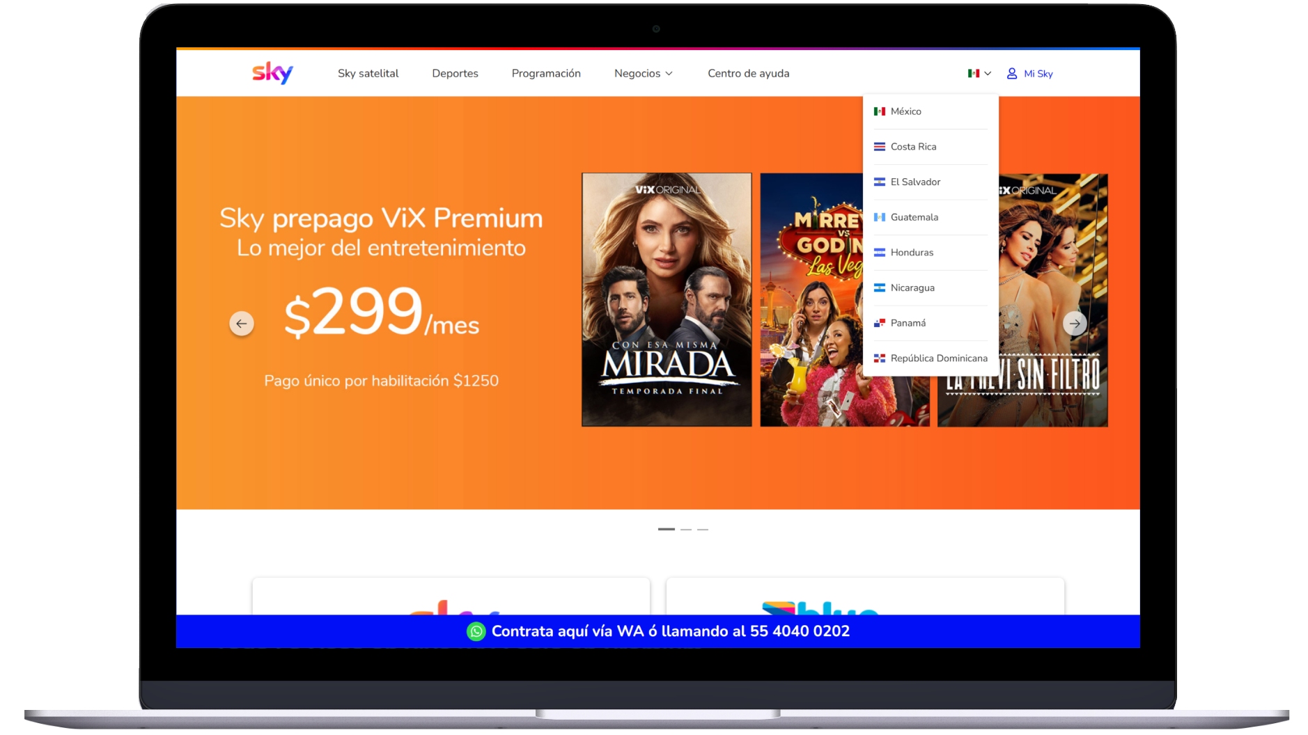The height and width of the screenshot is (735, 1308).
Task: Pick Nicaragua from the country list
Action: tap(931, 288)
